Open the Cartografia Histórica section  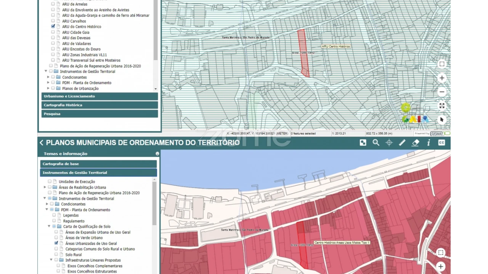click(100, 105)
